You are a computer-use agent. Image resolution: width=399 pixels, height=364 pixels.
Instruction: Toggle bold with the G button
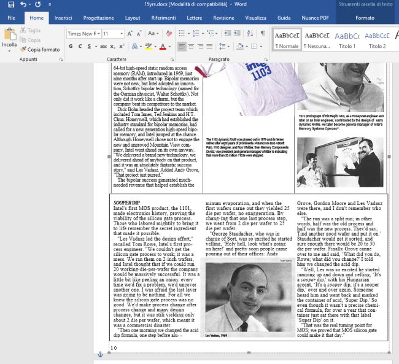click(71, 46)
